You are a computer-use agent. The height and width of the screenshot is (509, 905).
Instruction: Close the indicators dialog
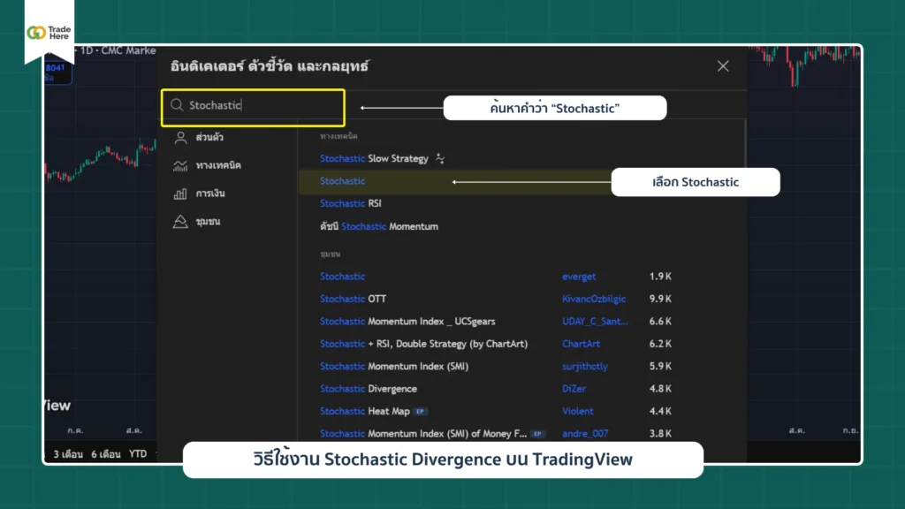pyautogui.click(x=723, y=66)
